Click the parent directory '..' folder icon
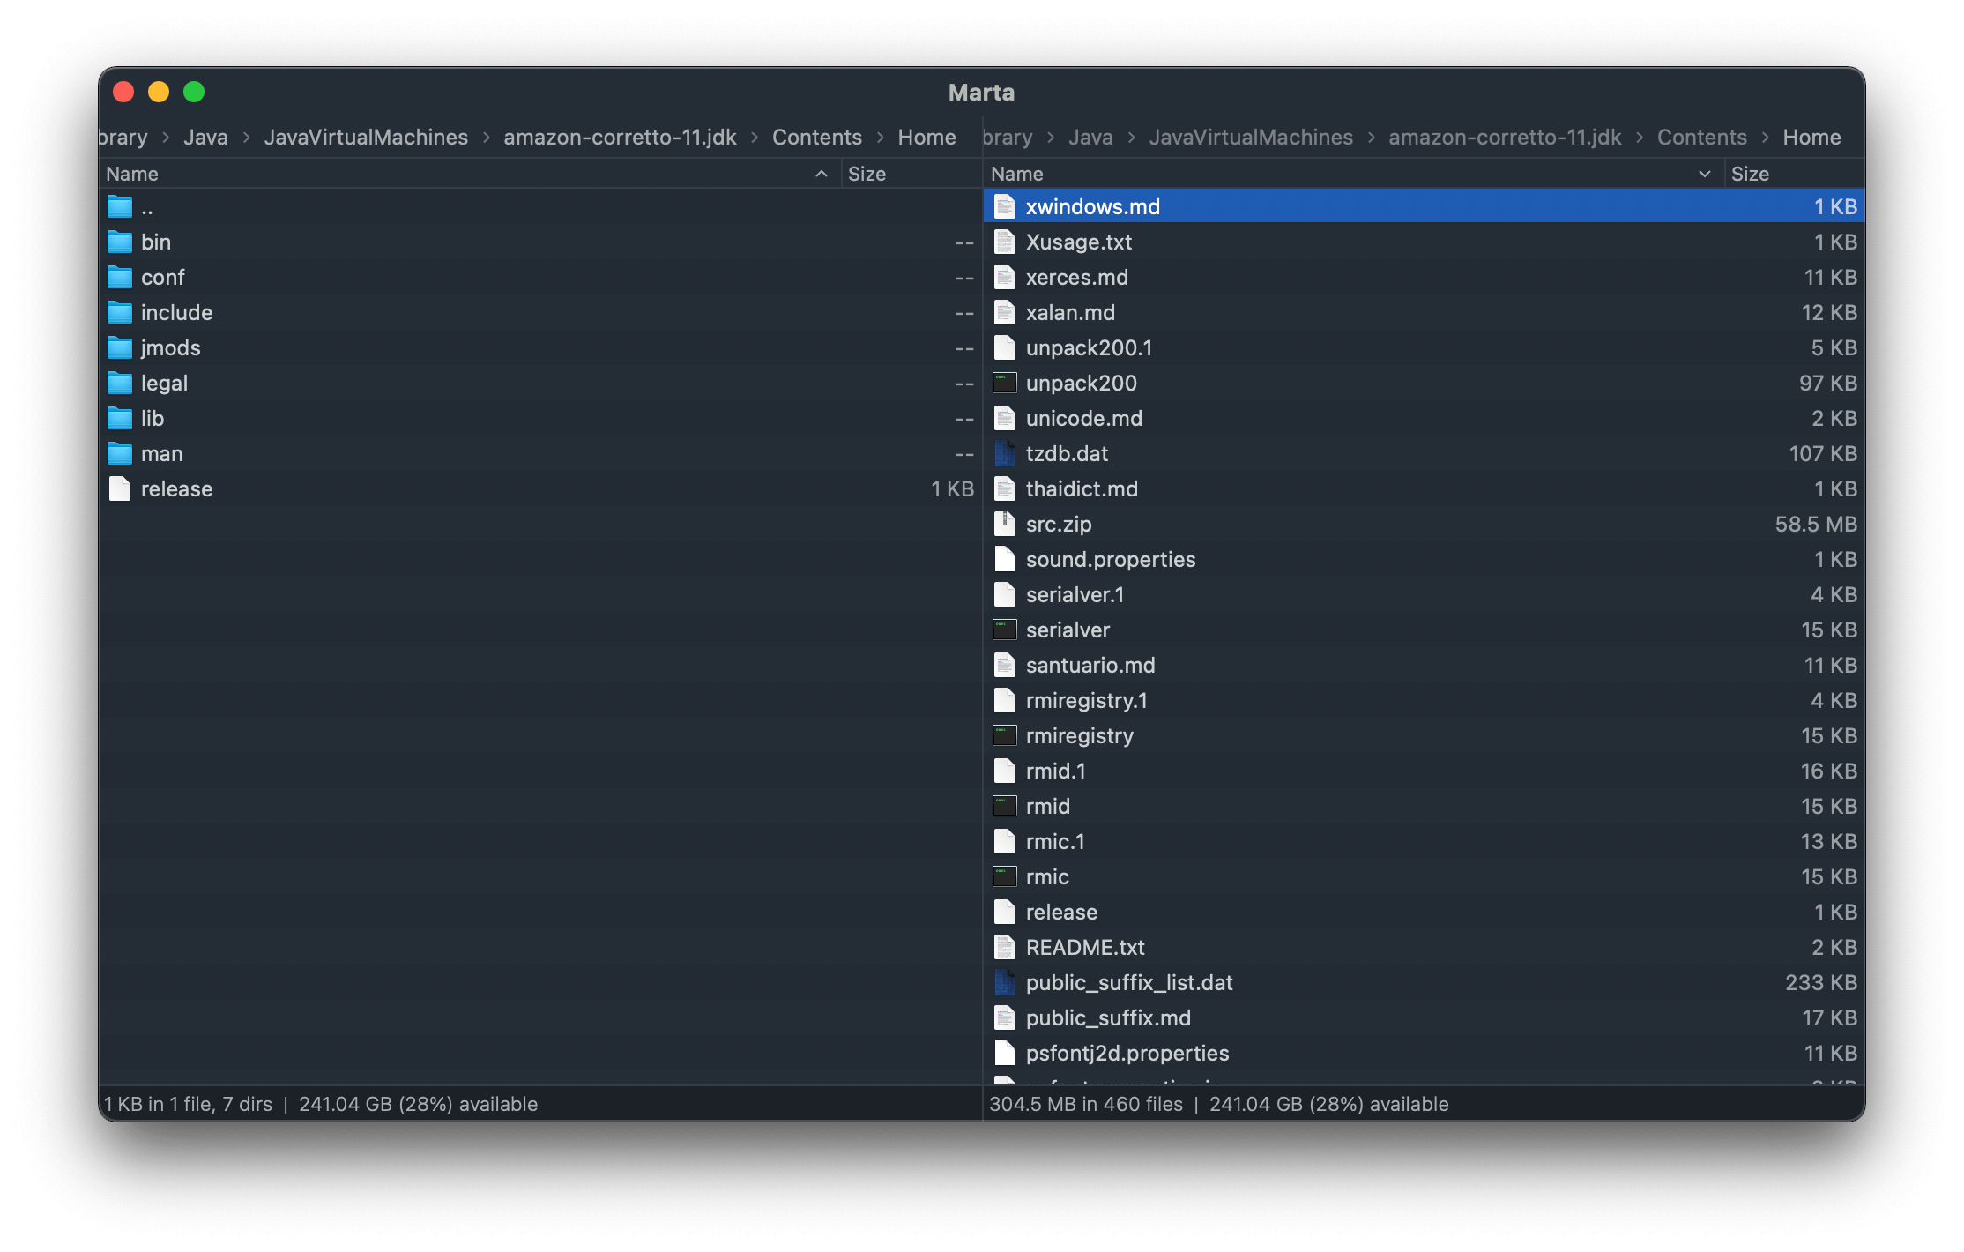The width and height of the screenshot is (1964, 1252). (120, 208)
